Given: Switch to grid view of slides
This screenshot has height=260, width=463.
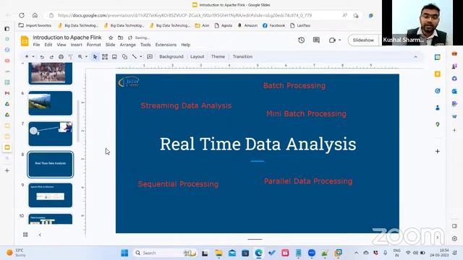Looking at the screenshot, I should tap(25, 235).
